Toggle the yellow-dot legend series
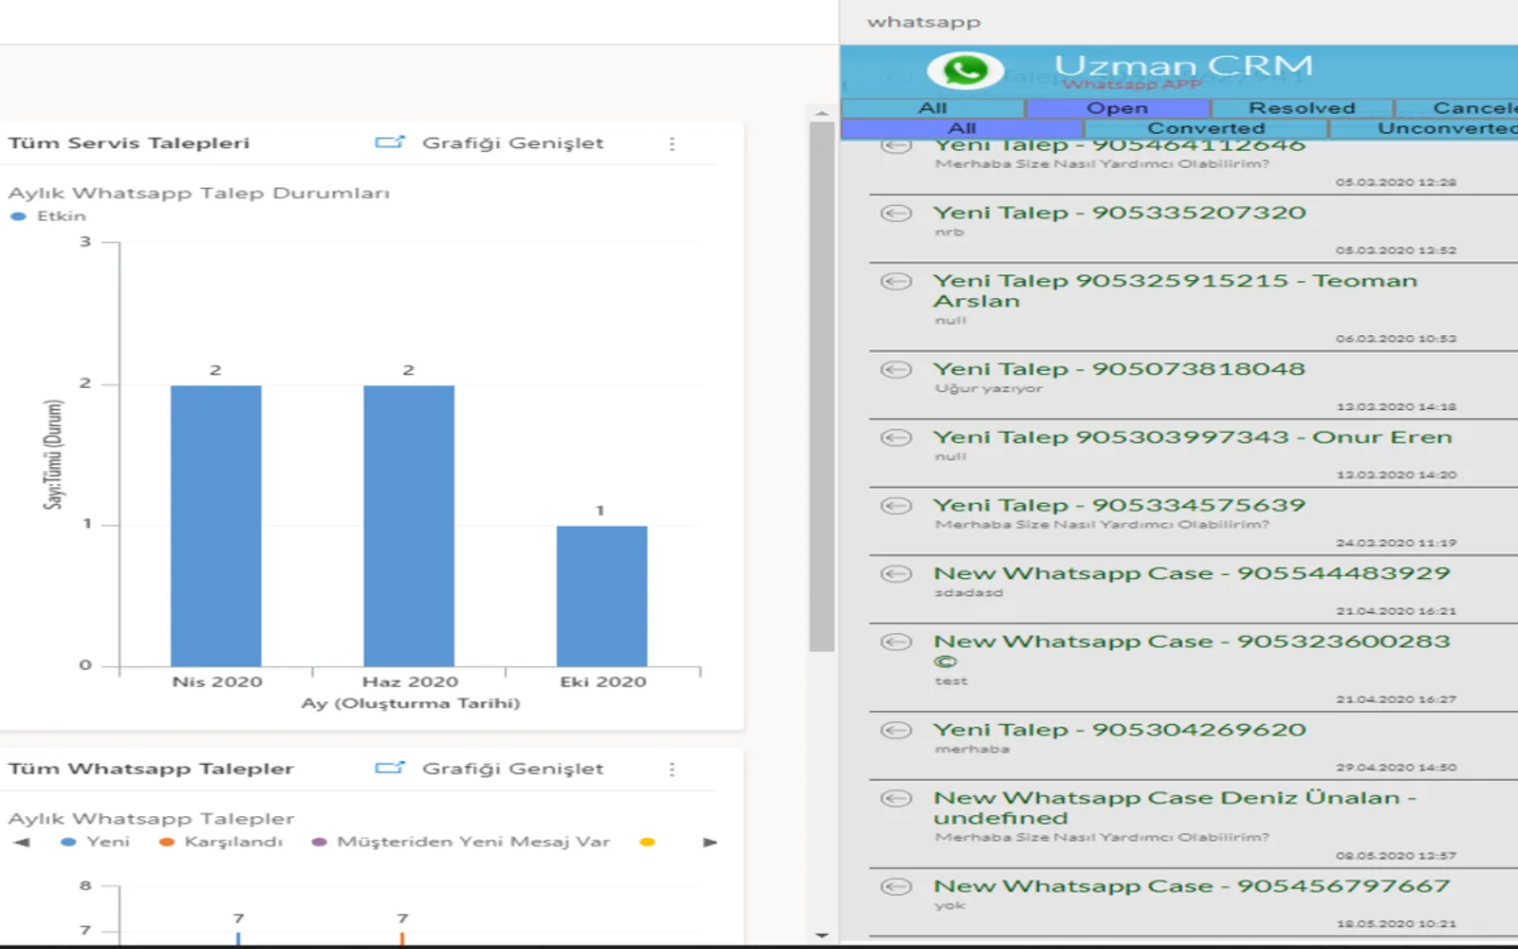 [x=648, y=842]
